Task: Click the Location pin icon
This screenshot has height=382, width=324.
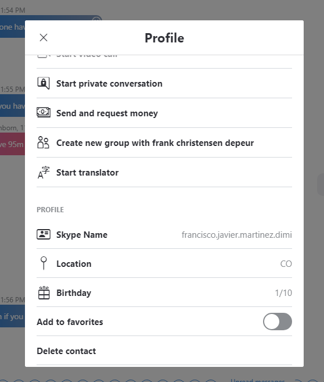Action: click(x=44, y=263)
